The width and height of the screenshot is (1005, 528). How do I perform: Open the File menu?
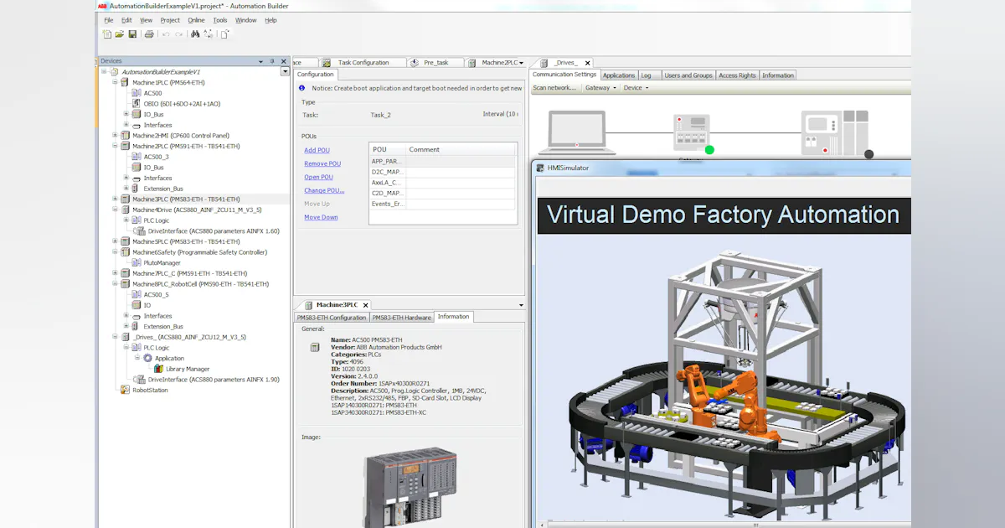(x=109, y=20)
